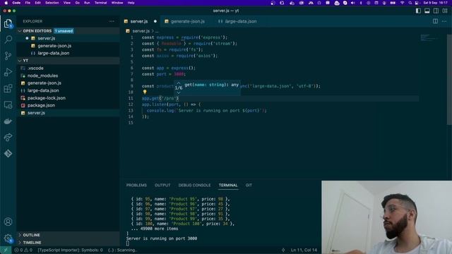The image size is (452, 254).
Task: Open the Docker view icon
Action: tap(8, 121)
